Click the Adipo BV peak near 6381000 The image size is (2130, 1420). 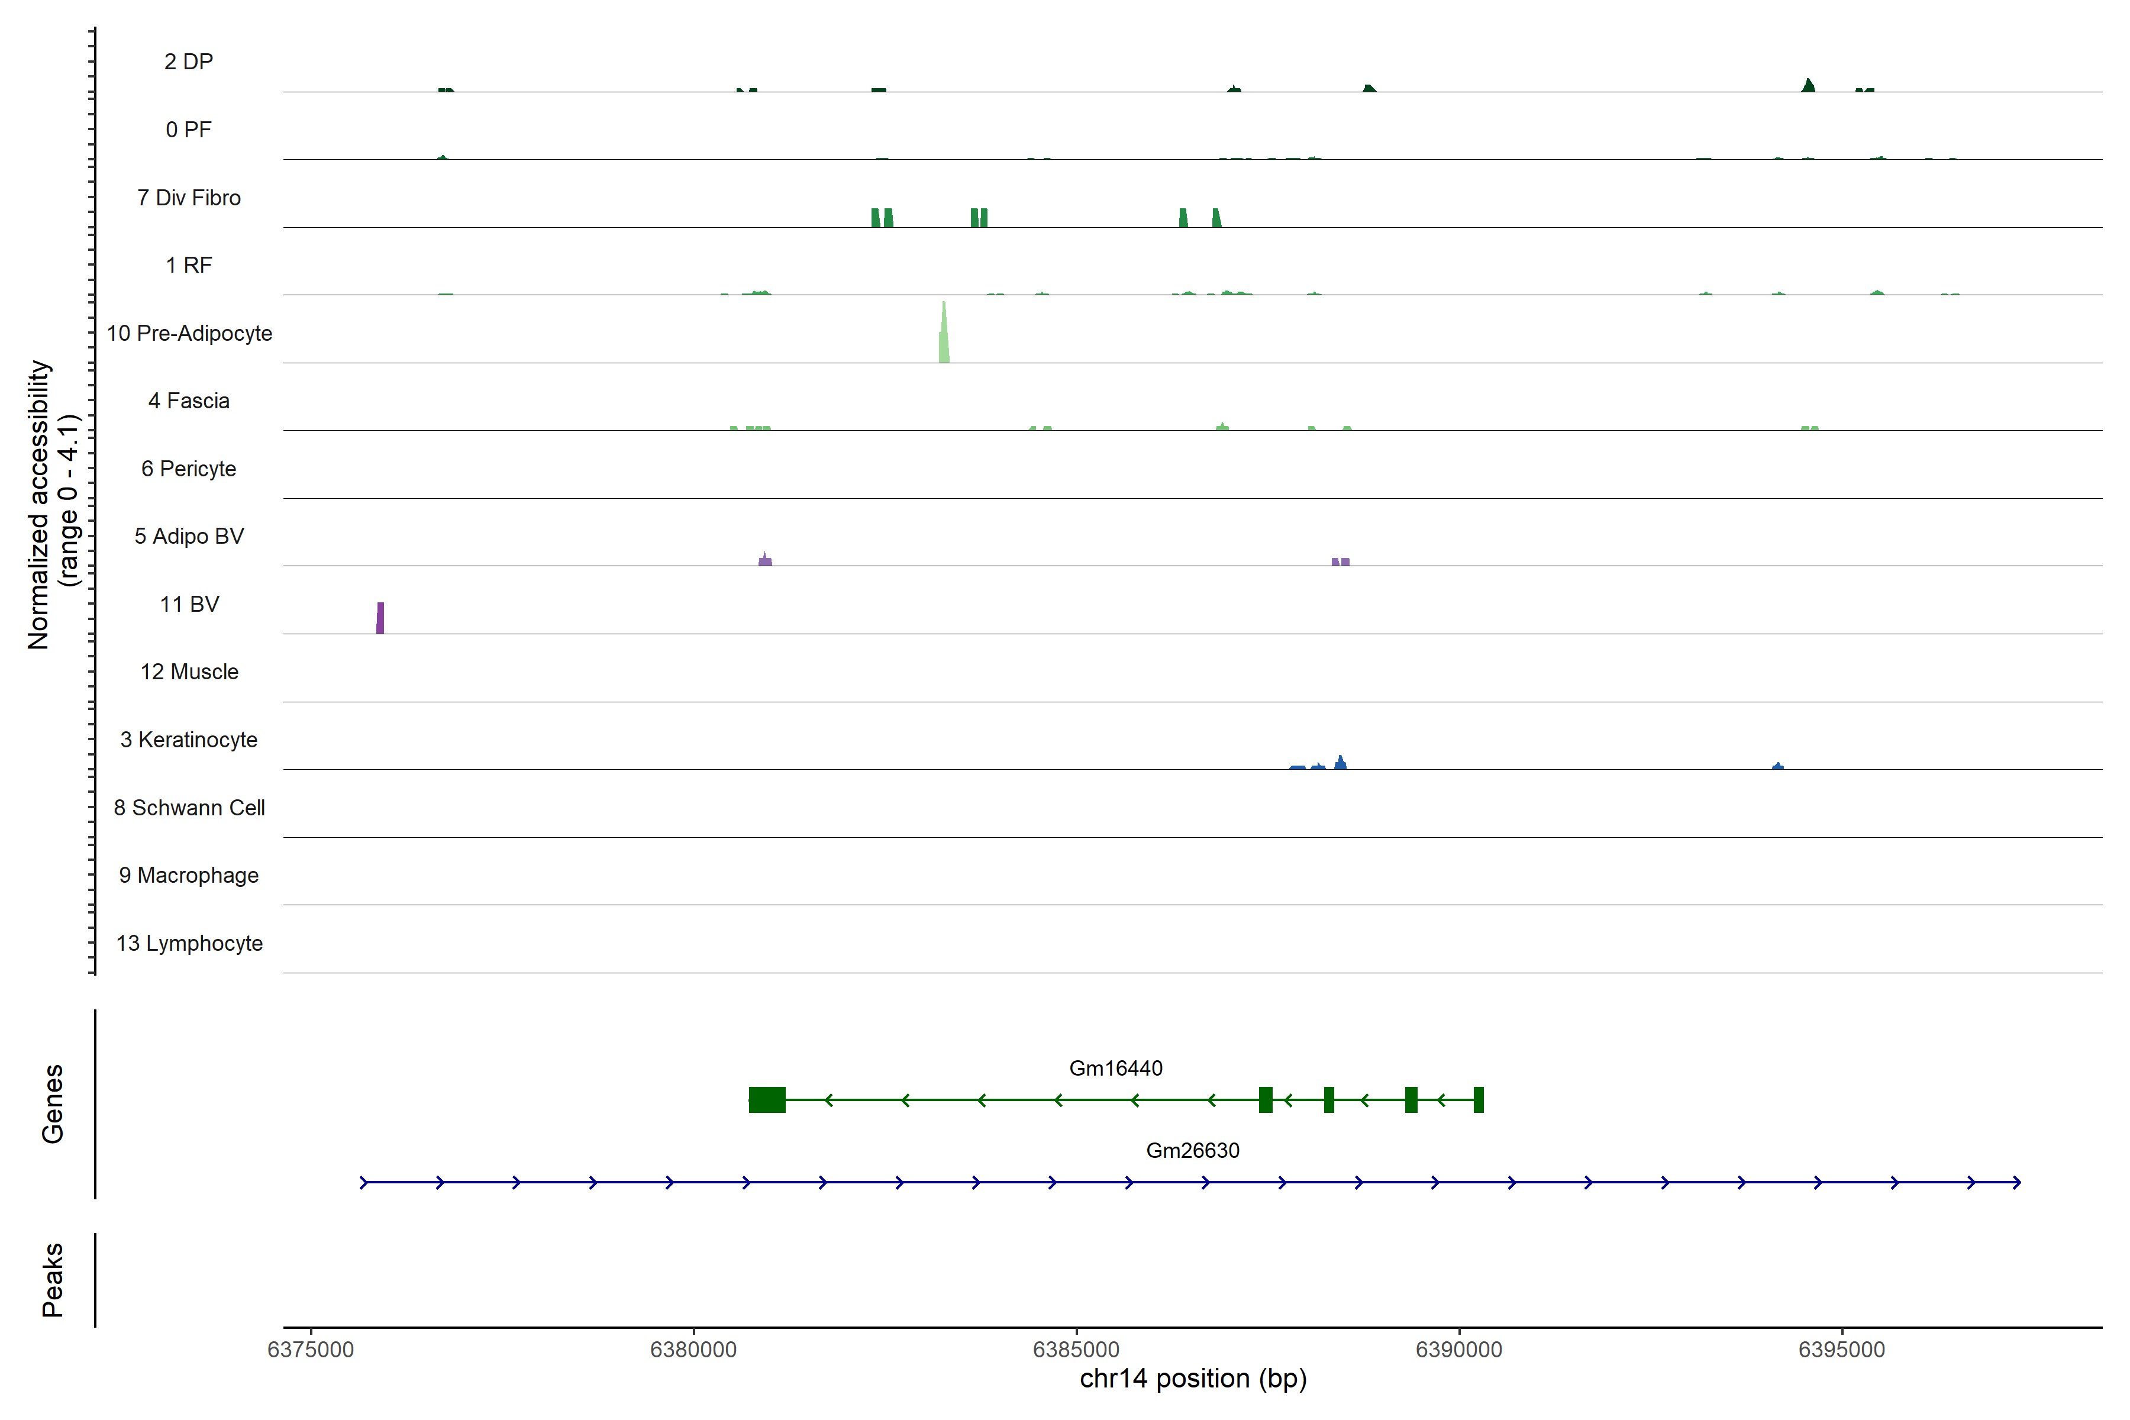coord(765,560)
